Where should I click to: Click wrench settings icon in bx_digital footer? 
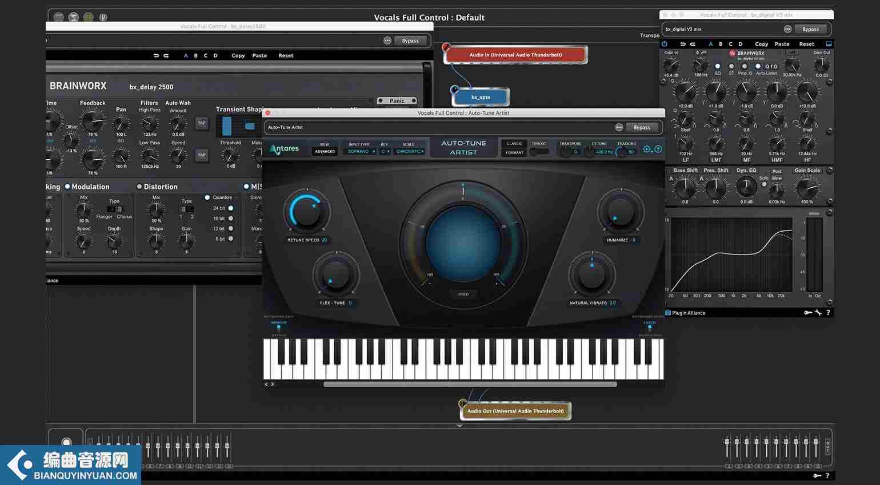[x=818, y=313]
